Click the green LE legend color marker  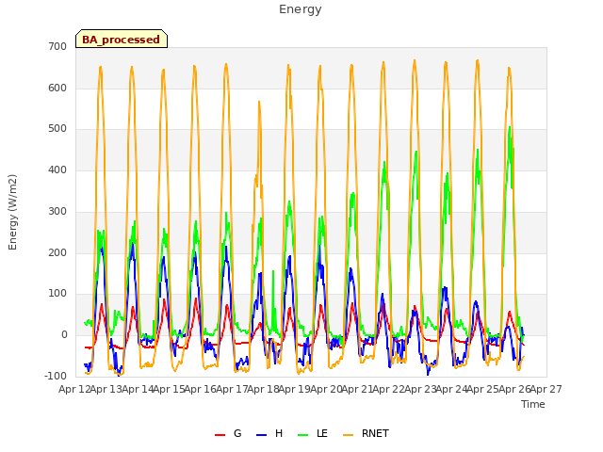click(x=303, y=435)
